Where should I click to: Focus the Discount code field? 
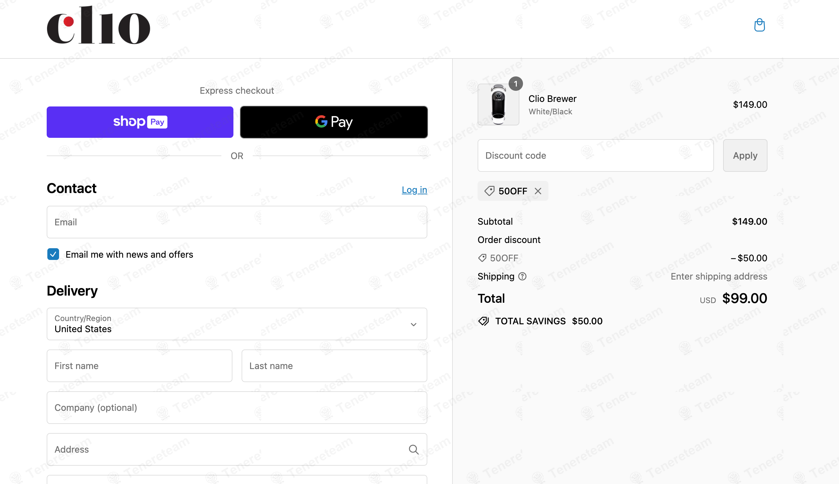click(595, 155)
